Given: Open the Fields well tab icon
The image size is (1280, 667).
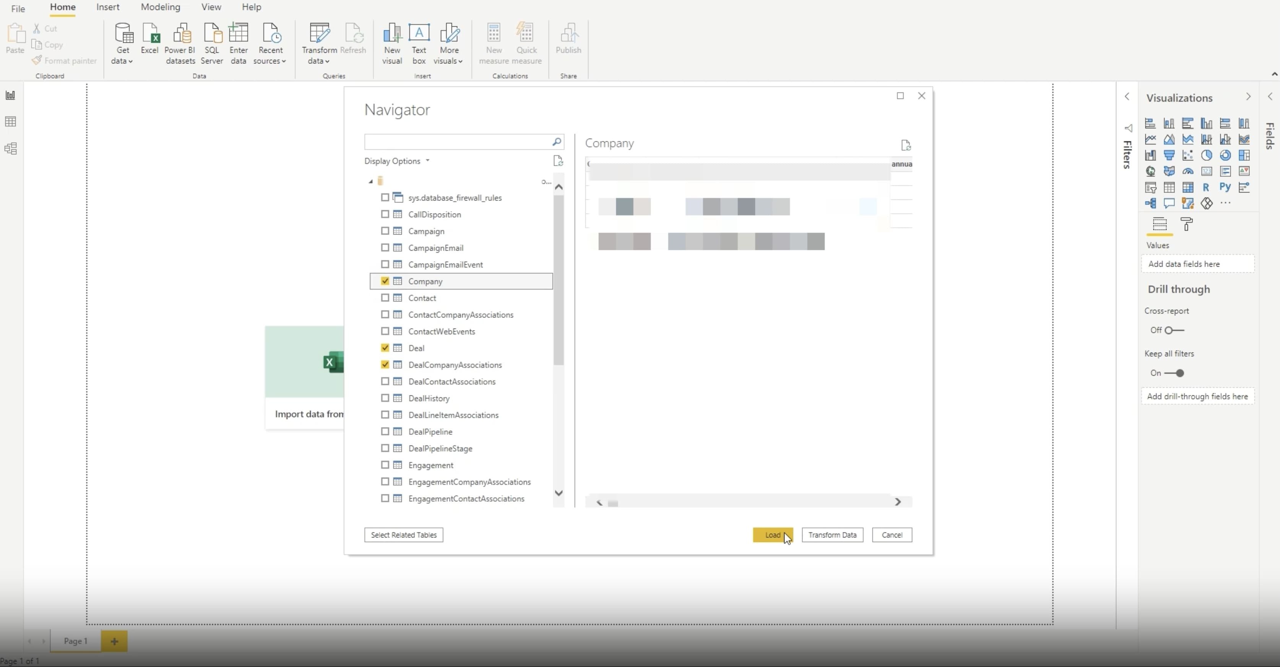Looking at the screenshot, I should (x=1160, y=225).
